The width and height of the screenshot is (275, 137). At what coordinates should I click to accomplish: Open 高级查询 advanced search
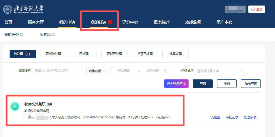[251, 83]
